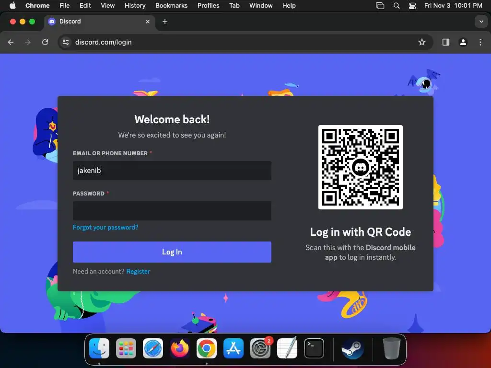Image resolution: width=491 pixels, height=368 pixels.
Task: Open Trash from the Dock
Action: click(x=391, y=348)
